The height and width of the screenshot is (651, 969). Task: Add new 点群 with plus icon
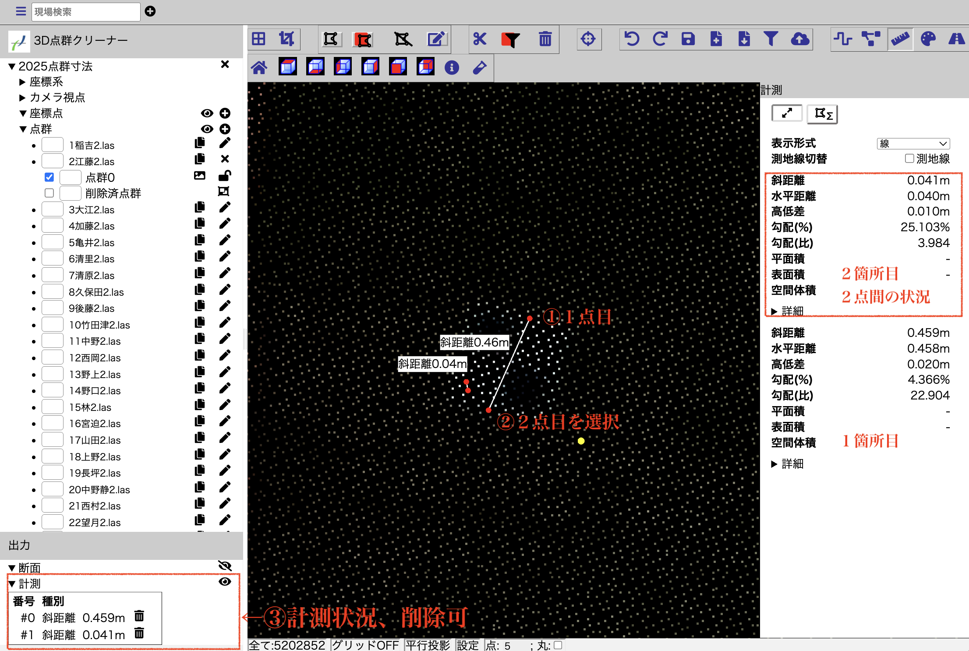[225, 129]
